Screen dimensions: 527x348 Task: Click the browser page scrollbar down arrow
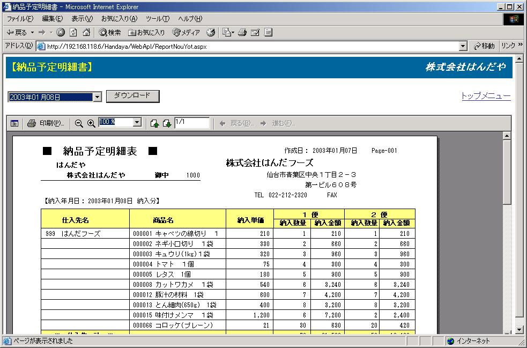click(519, 330)
